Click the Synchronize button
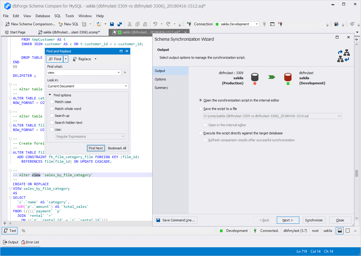 click(314, 220)
